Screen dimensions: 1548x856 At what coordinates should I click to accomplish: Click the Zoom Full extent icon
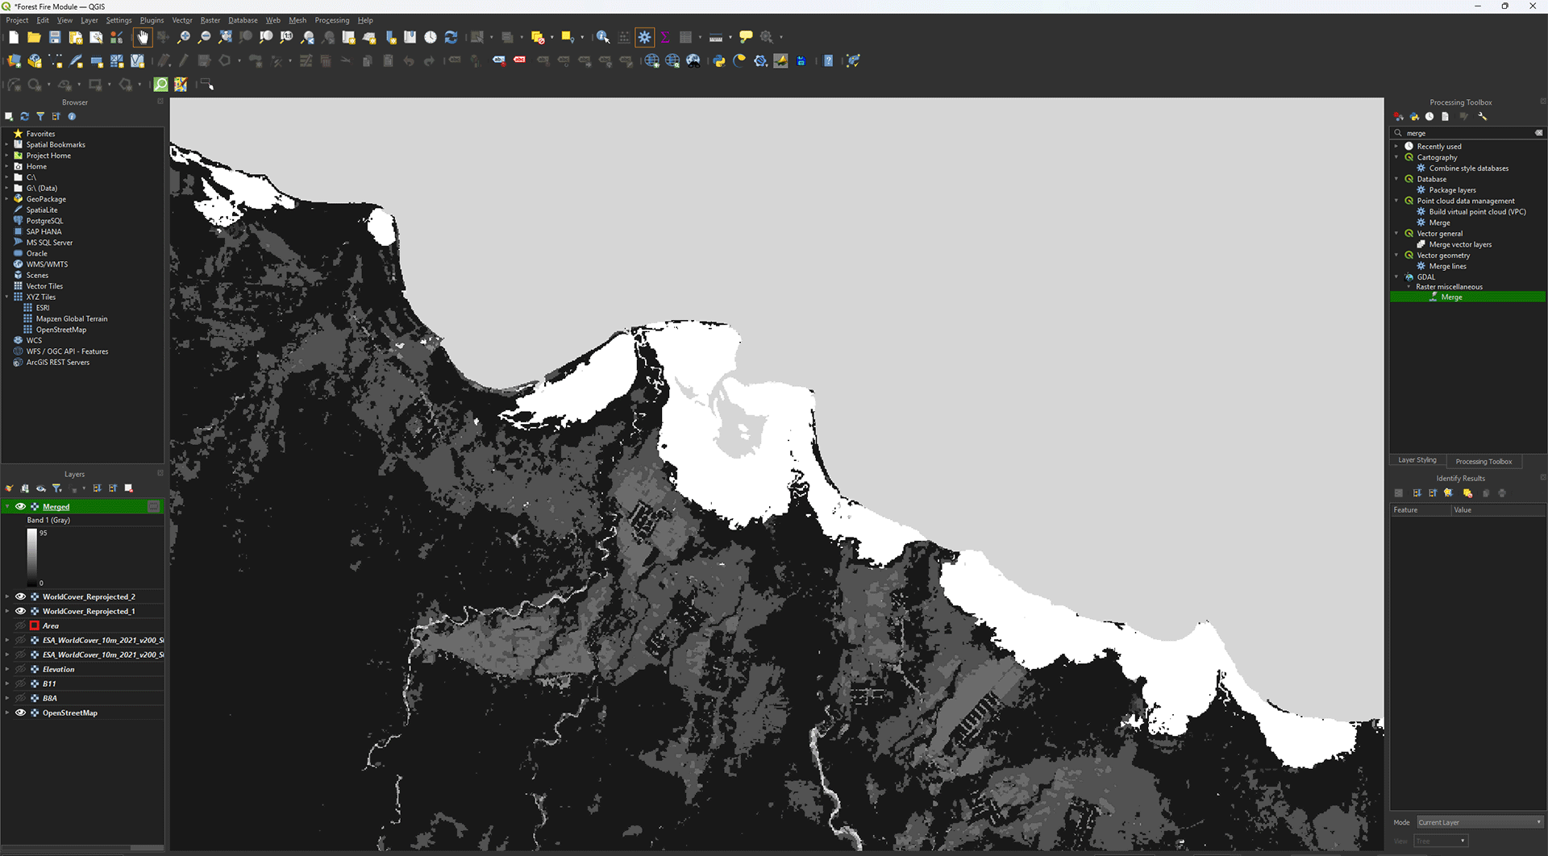point(225,37)
